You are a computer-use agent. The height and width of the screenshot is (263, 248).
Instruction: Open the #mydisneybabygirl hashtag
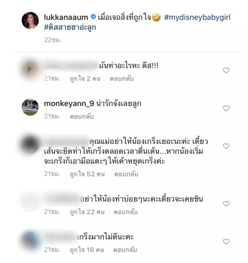coord(197,18)
